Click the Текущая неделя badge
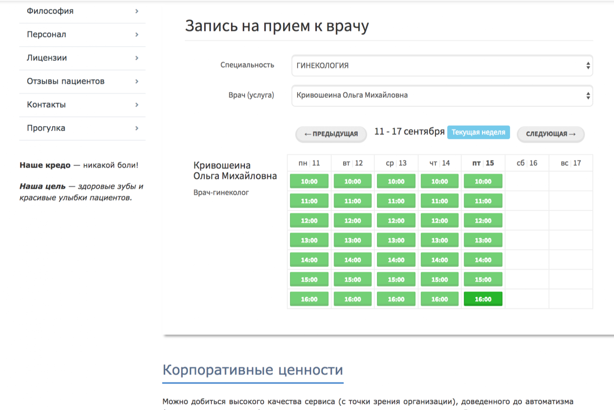The height and width of the screenshot is (410, 614). click(478, 132)
